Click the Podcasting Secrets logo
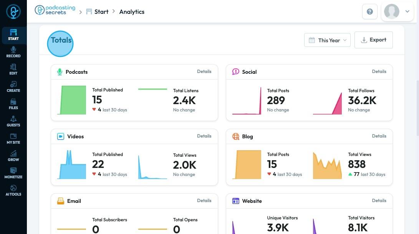The width and height of the screenshot is (419, 234). tap(55, 10)
